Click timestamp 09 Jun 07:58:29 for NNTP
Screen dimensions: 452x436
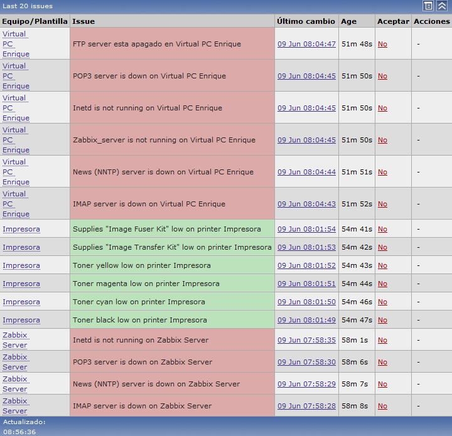(306, 384)
